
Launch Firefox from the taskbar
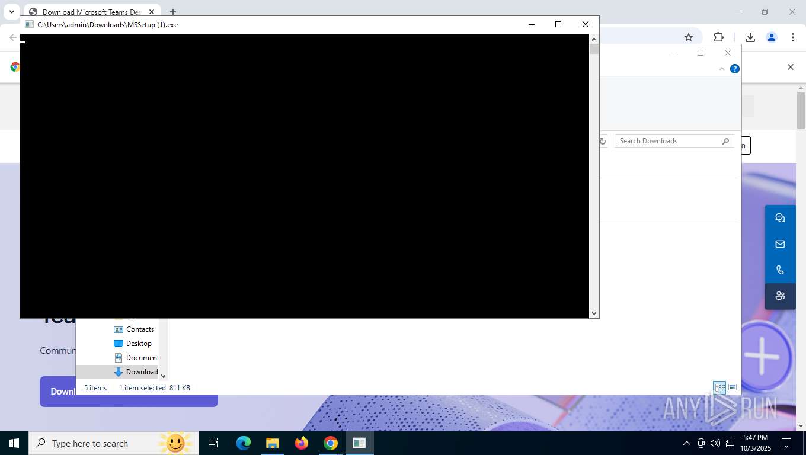tap(302, 443)
